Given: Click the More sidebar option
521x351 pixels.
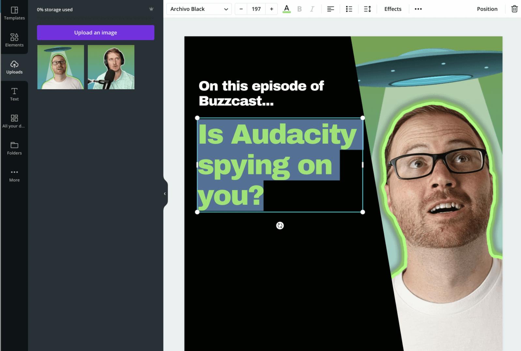Looking at the screenshot, I should pos(14,175).
